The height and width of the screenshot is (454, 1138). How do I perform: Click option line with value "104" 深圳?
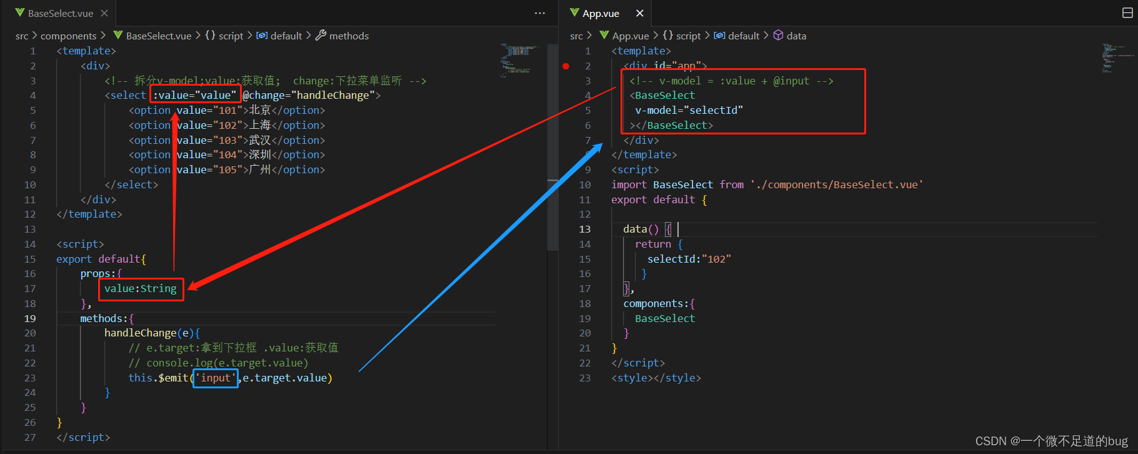[227, 154]
